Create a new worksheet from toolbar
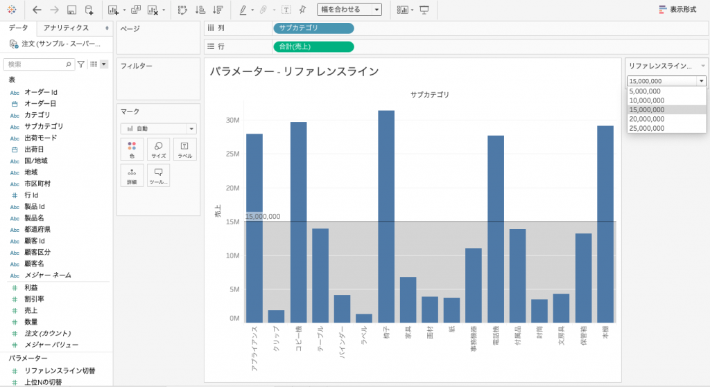Screen dimensions: 710x387 [x=113, y=10]
